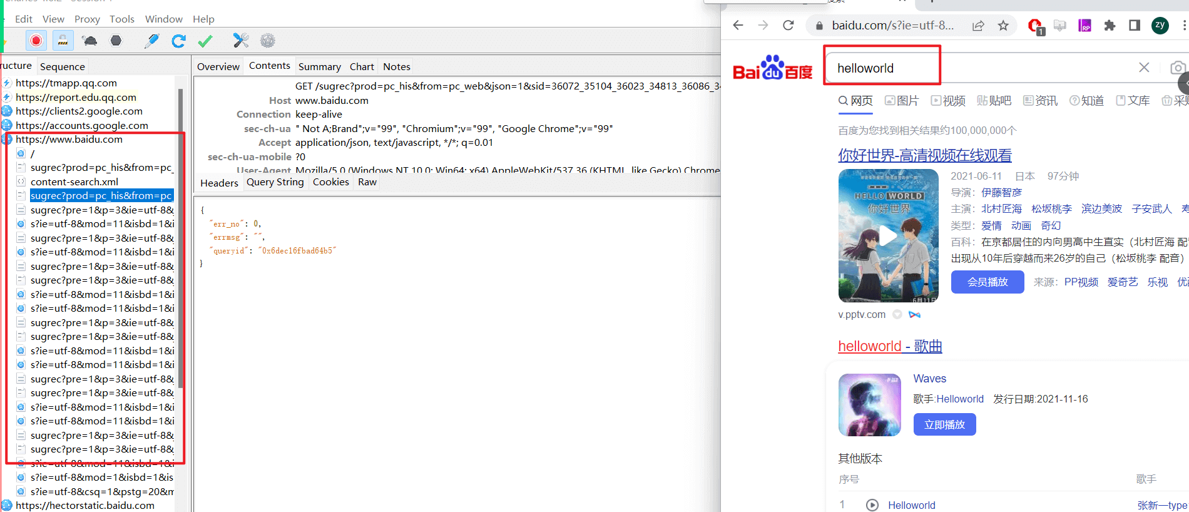Select the highlighted sugrec?prod=pc_his request
This screenshot has height=512, width=1189.
[x=101, y=196]
